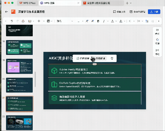Toggle italic formatting
Screen dimensions: 165x131
(x=104, y=21)
